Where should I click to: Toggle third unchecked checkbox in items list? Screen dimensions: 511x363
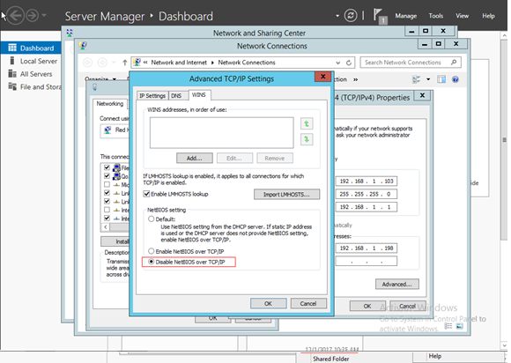pos(107,184)
